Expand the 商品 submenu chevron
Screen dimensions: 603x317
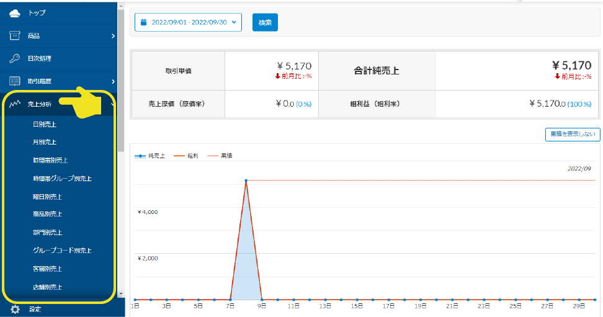[113, 36]
